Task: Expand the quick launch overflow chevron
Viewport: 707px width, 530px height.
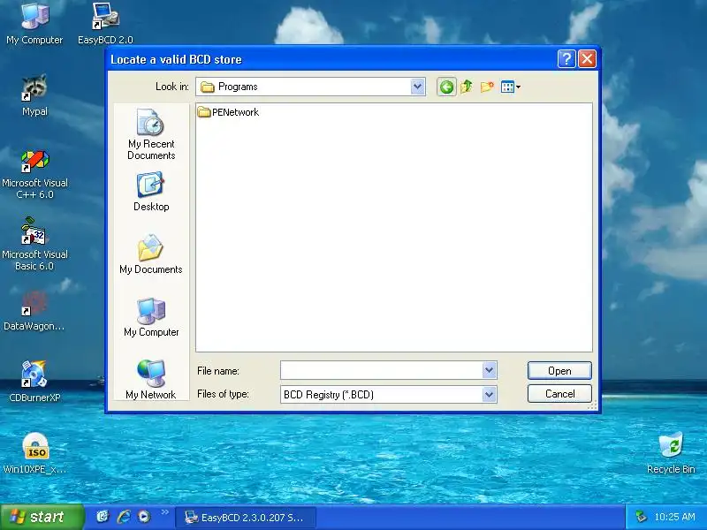Action: [165, 512]
